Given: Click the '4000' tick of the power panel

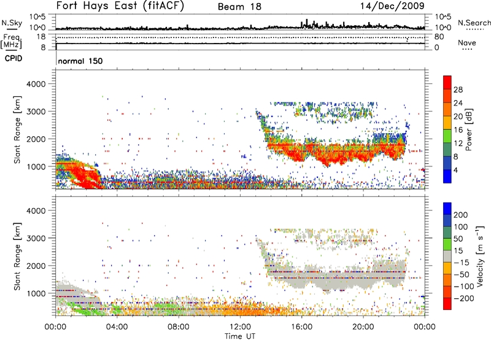Looking at the screenshot, I should 36,84.
